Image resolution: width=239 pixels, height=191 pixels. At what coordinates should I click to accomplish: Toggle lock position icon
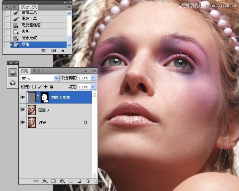(x=46, y=87)
